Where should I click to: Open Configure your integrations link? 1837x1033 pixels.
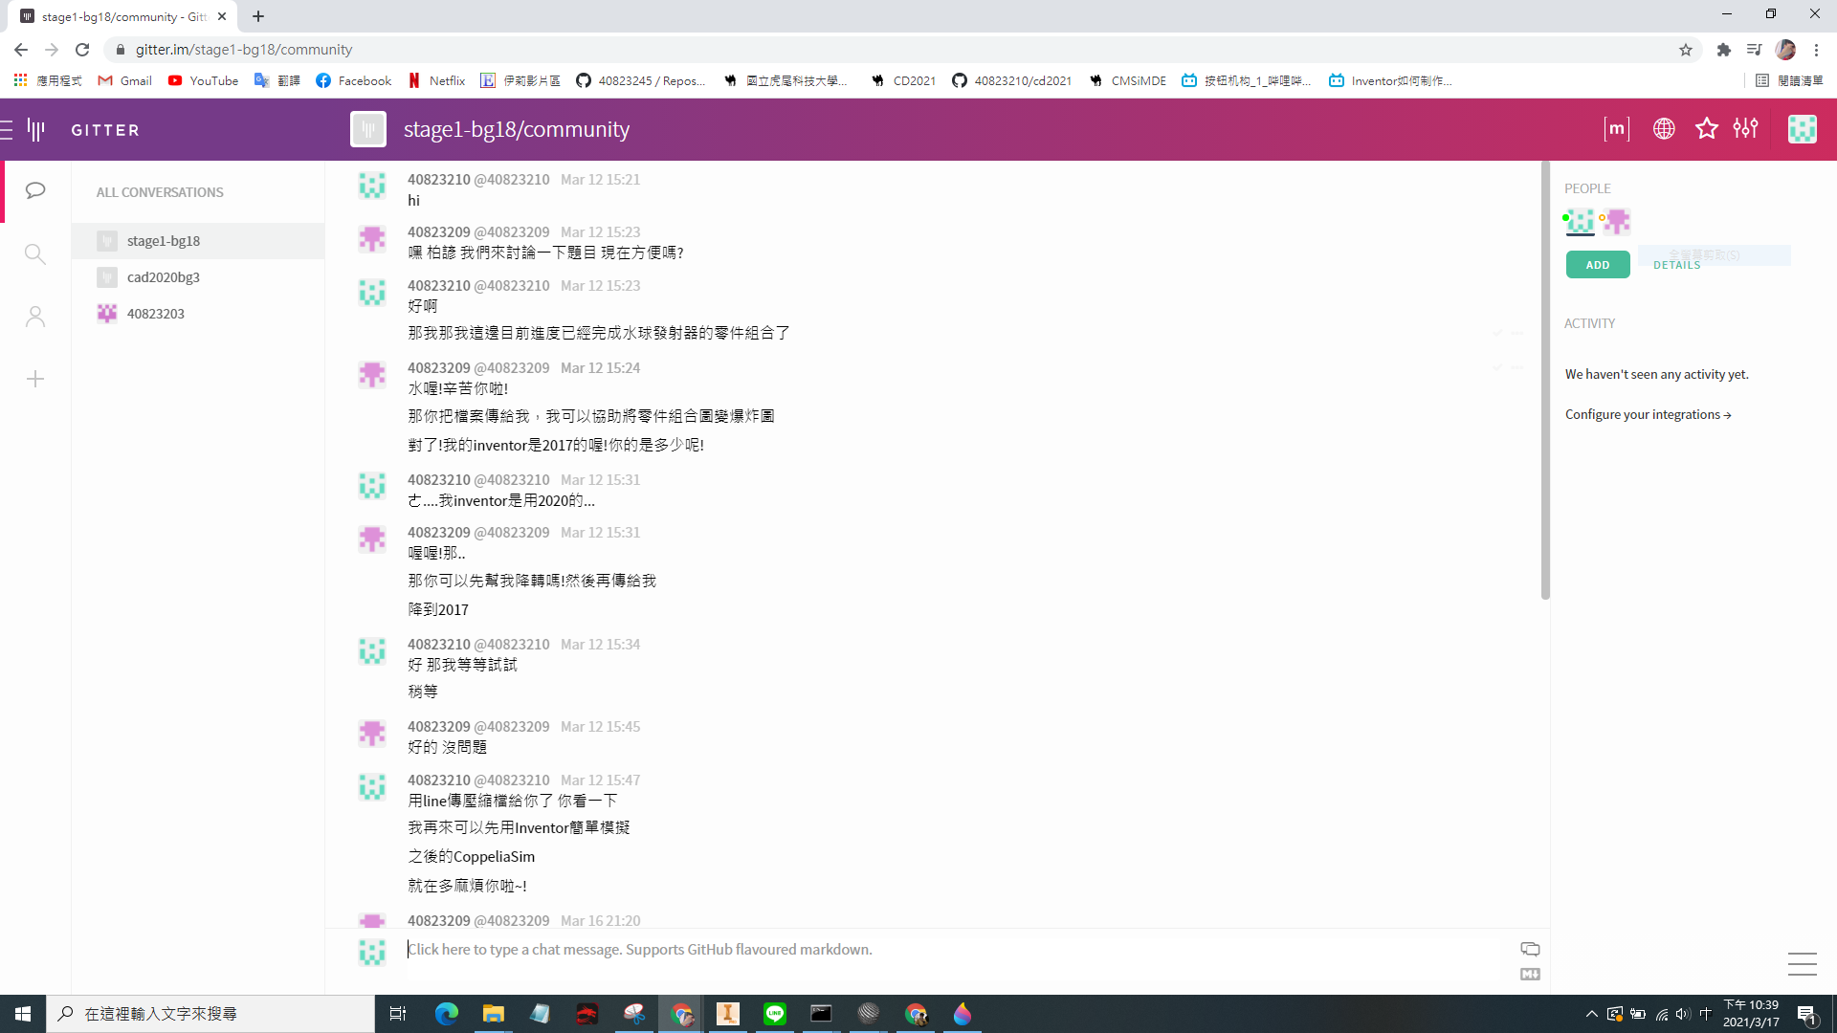1648,414
